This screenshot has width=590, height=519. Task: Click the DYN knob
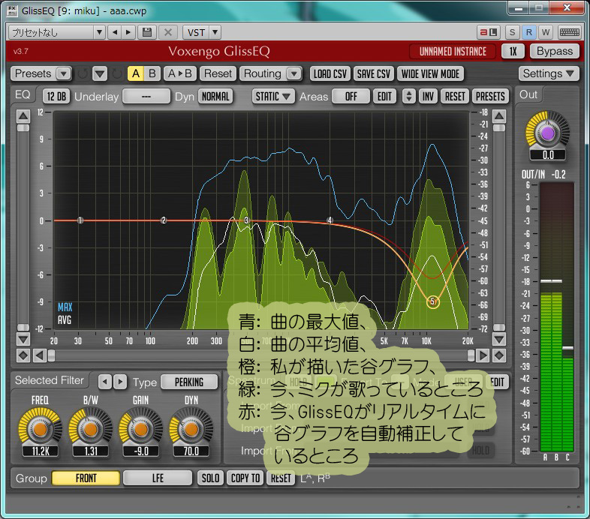tap(191, 429)
